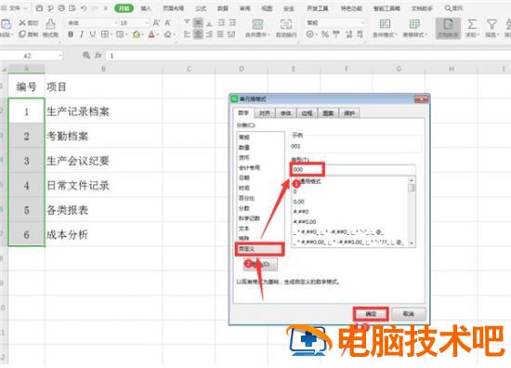The height and width of the screenshot is (368, 511).
Task: Open the Conditional Formatting icon
Action: click(x=385, y=24)
